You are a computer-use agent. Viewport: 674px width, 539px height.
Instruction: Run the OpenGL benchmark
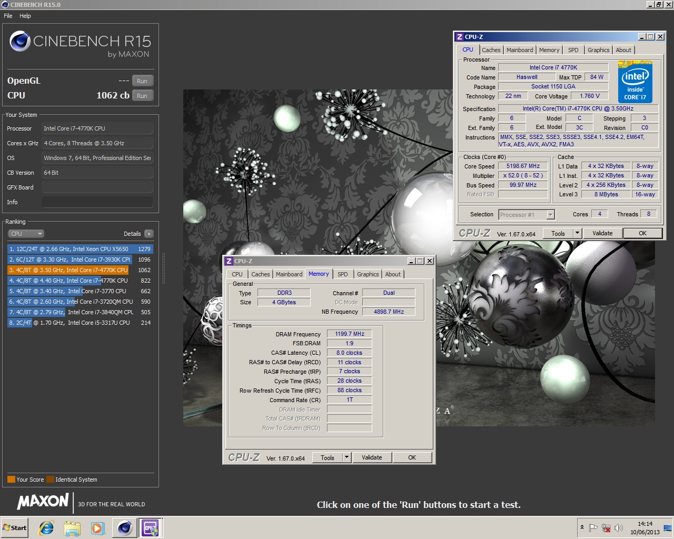click(142, 81)
